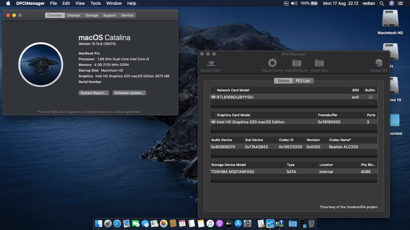Screen dimensions: 410x230
Task: Select the Overview tab in About This Mac
Action: coord(55,15)
